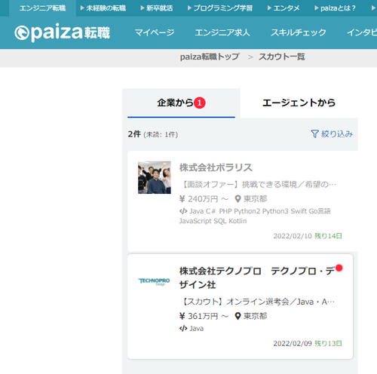Open the 【スカウト】オンライン選考会 message

click(x=257, y=302)
